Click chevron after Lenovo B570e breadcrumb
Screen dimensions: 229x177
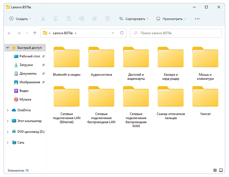click(76, 33)
